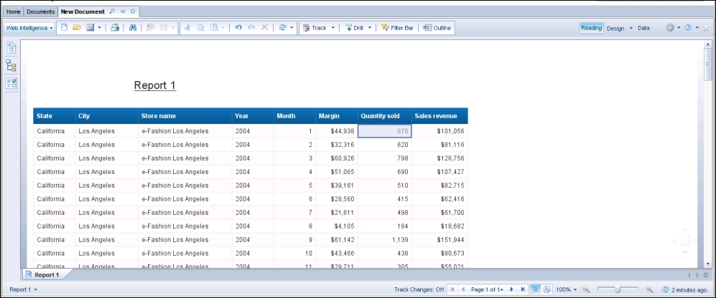Switch to Reading mode
The width and height of the screenshot is (716, 298).
click(591, 28)
